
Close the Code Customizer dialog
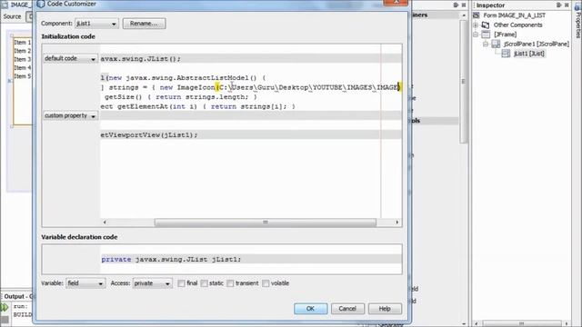(x=396, y=2)
